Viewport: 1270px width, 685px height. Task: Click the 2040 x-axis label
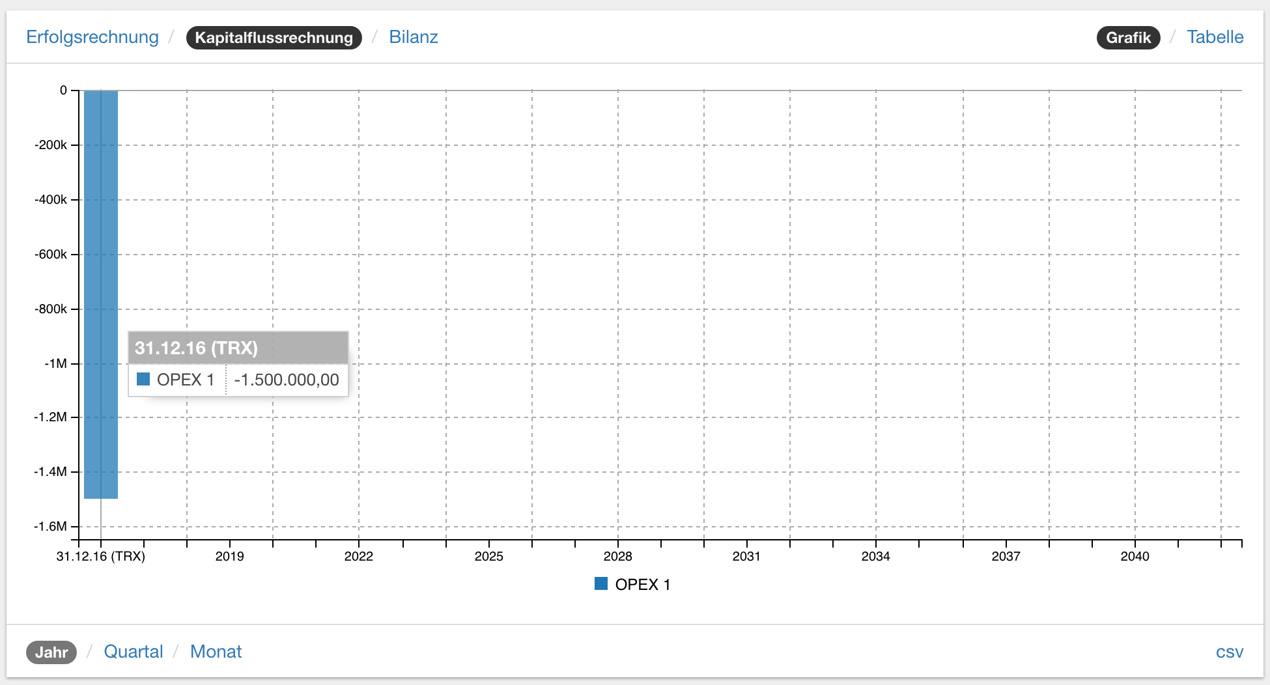(x=1135, y=557)
